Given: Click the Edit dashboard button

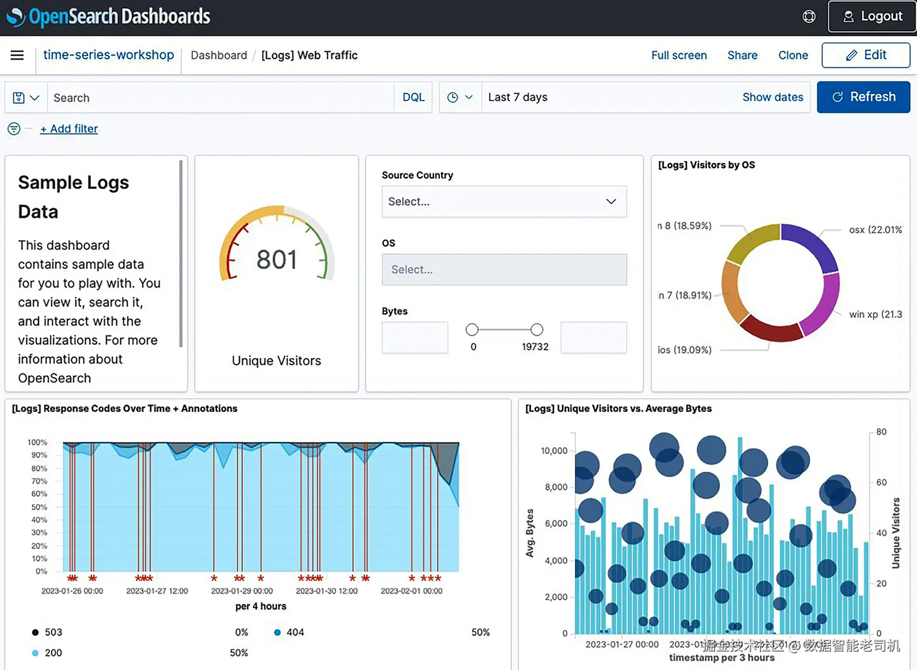Looking at the screenshot, I should [x=865, y=55].
